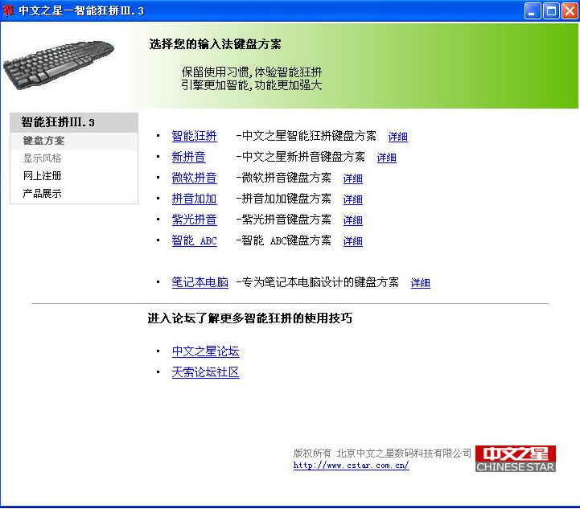Click the 智能狂拼III.3 sidebar header
580x509 pixels.
[74, 122]
